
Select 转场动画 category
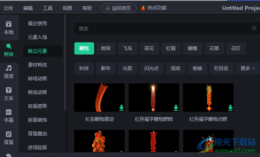(37, 78)
